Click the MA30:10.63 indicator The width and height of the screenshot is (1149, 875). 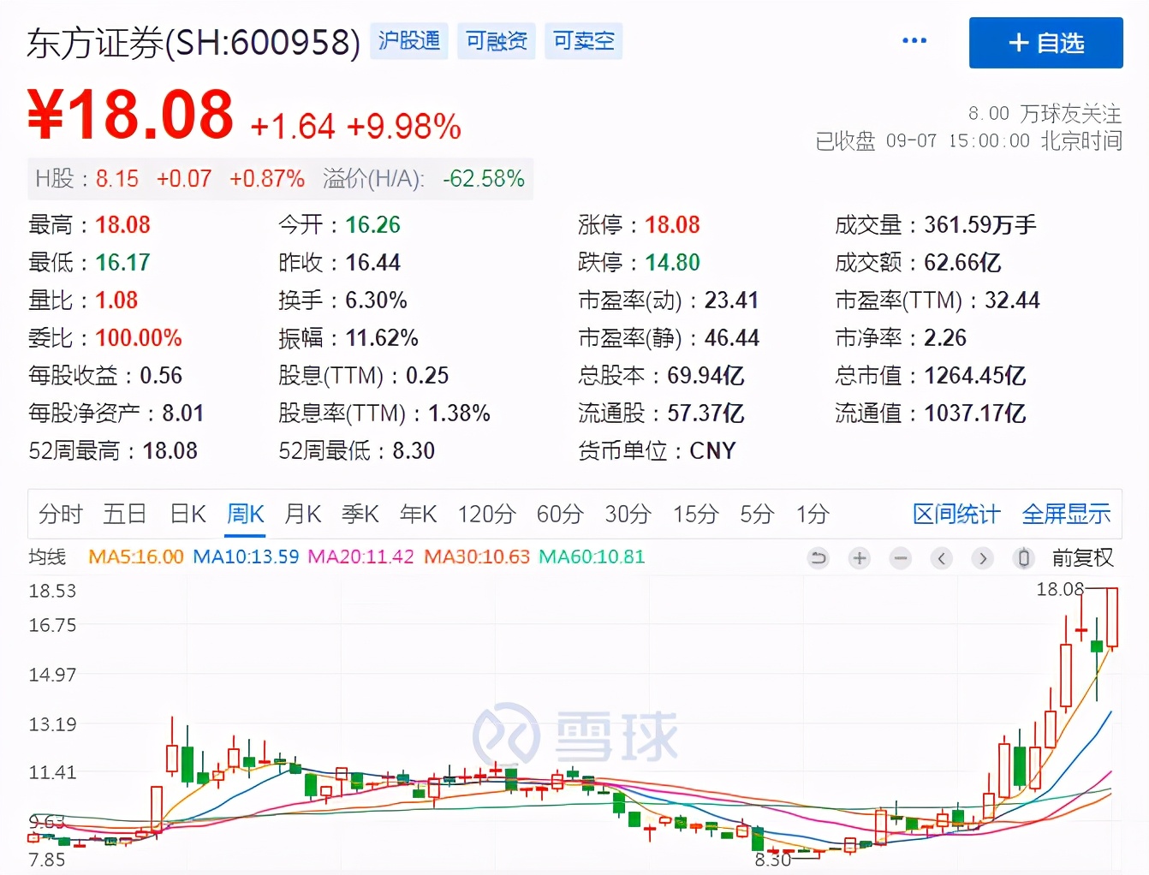[477, 557]
